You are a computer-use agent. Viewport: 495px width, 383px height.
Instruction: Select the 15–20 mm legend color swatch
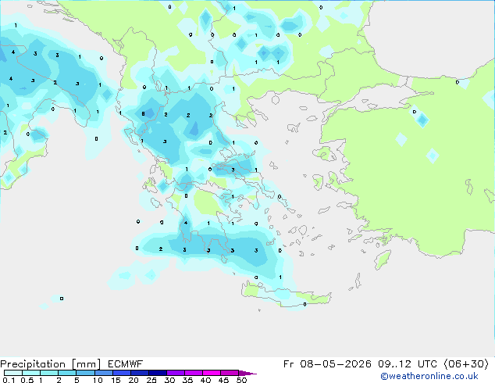pyautogui.click(x=121, y=373)
